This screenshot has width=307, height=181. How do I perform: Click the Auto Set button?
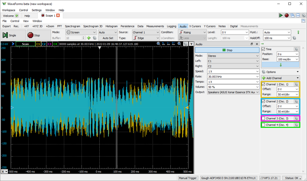[x=108, y=38]
